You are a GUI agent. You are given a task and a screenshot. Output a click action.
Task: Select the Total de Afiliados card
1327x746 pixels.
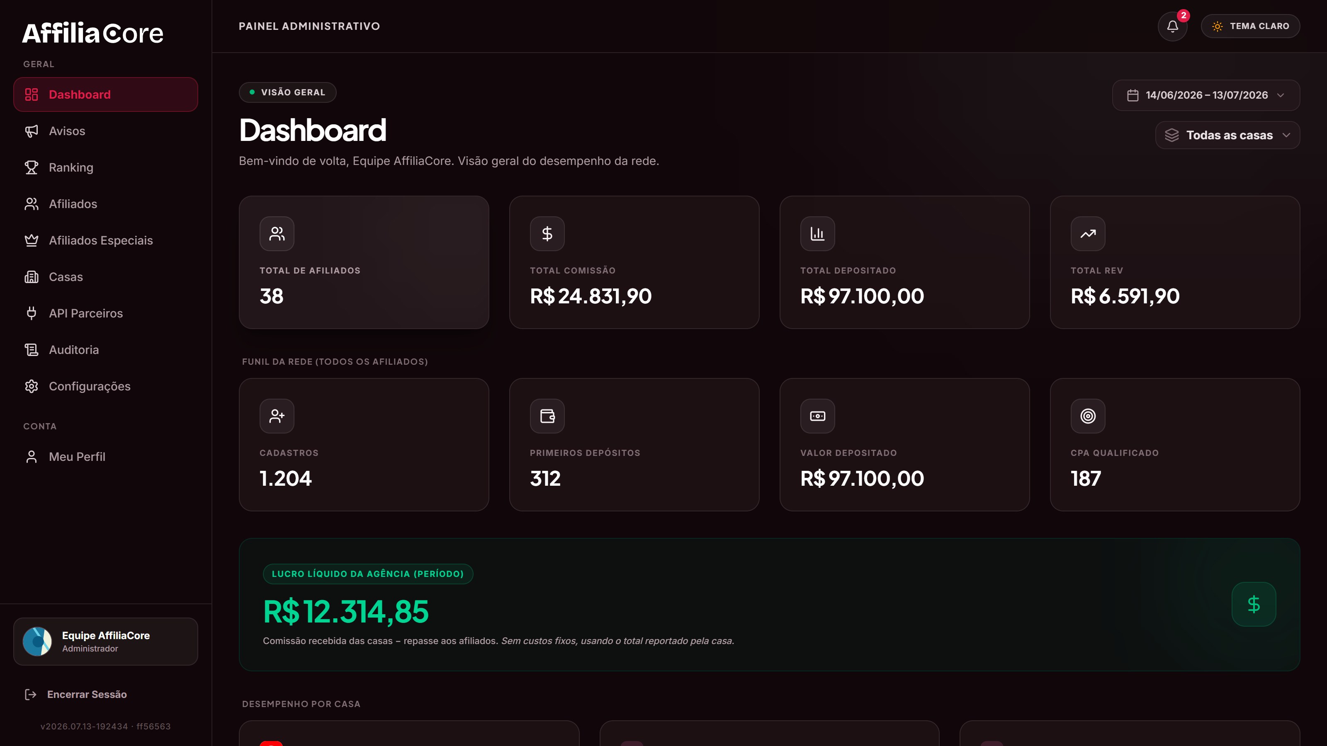tap(364, 262)
